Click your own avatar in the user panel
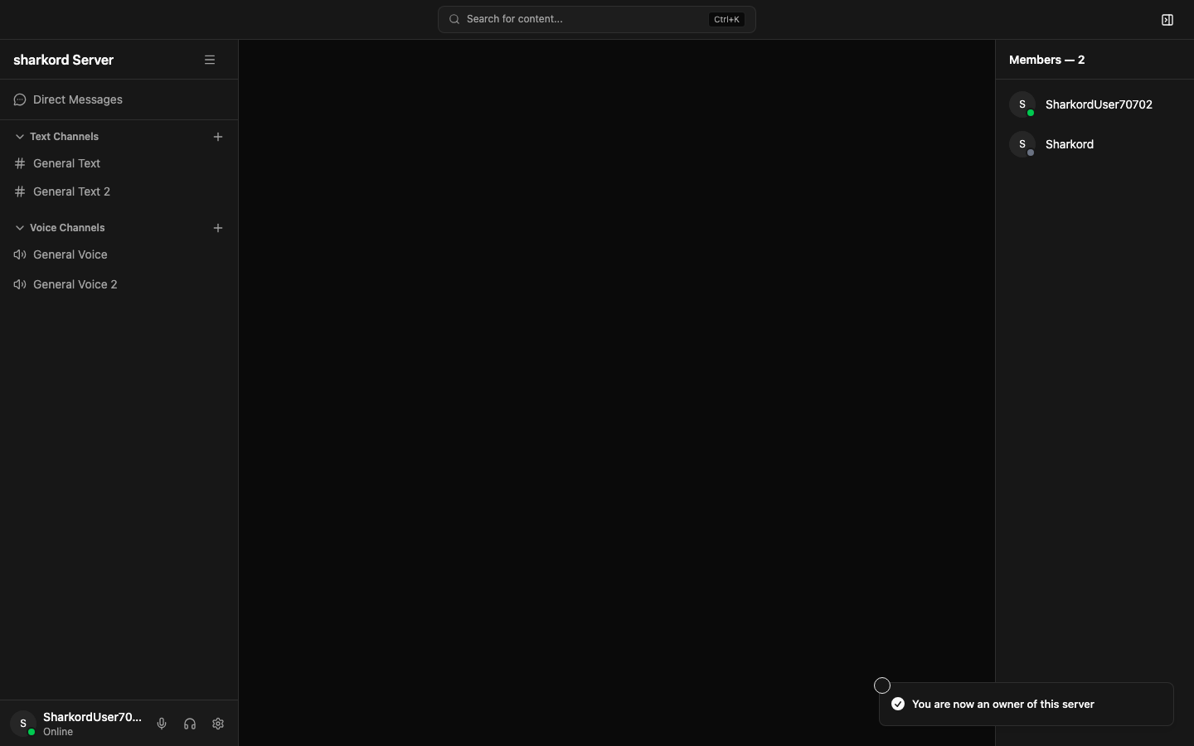This screenshot has width=1194, height=746. [23, 724]
